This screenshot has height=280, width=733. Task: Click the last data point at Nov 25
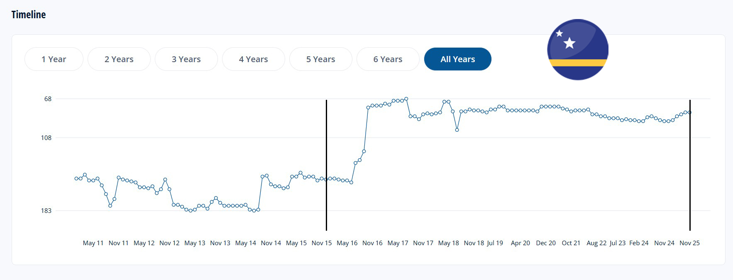click(689, 112)
